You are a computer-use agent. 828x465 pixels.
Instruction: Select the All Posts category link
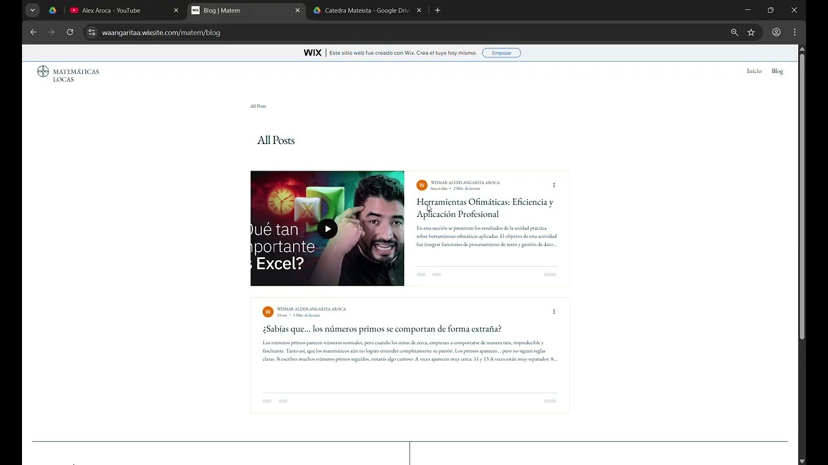[x=258, y=106]
